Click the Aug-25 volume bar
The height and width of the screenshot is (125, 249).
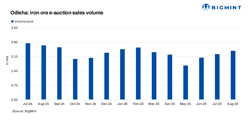tap(233, 75)
